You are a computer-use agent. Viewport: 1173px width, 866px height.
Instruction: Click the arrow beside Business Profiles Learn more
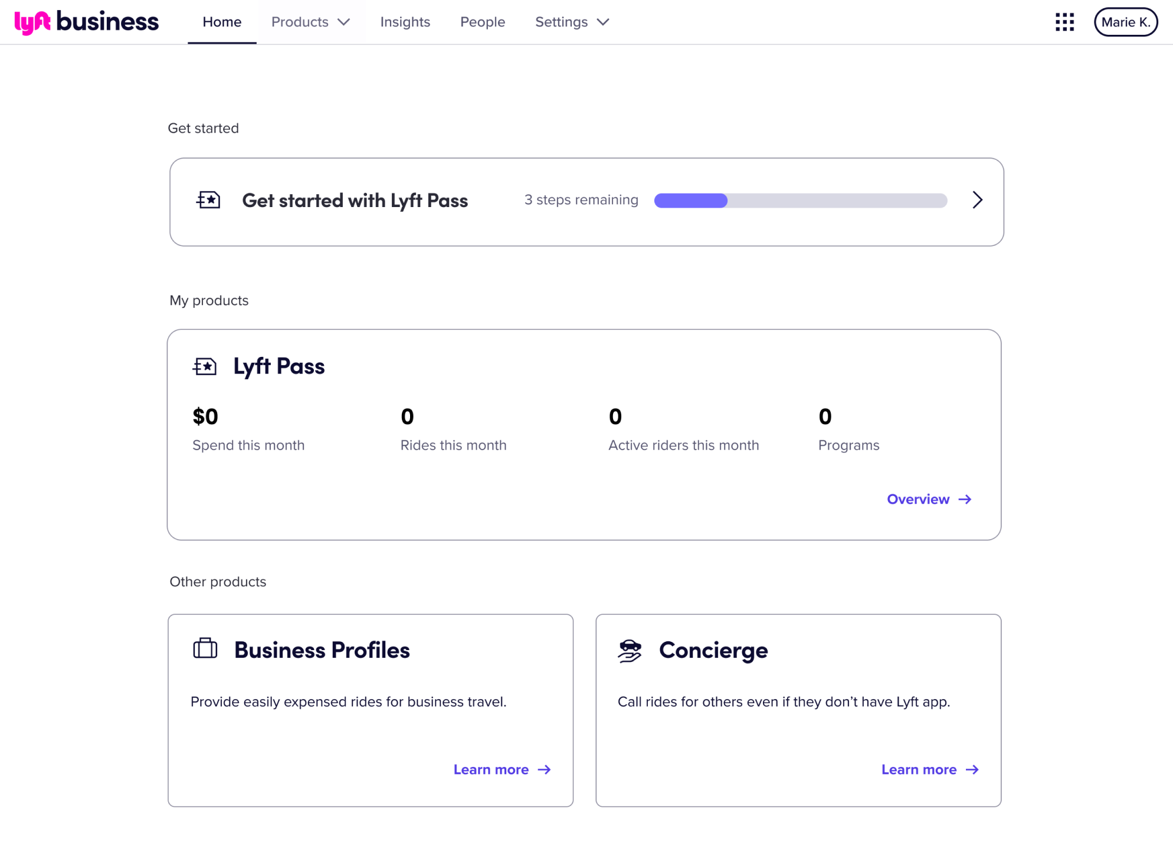(544, 769)
